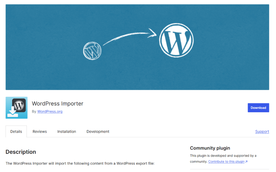This screenshot has width=276, height=172.
Task: Click the Download button
Action: [258, 108]
